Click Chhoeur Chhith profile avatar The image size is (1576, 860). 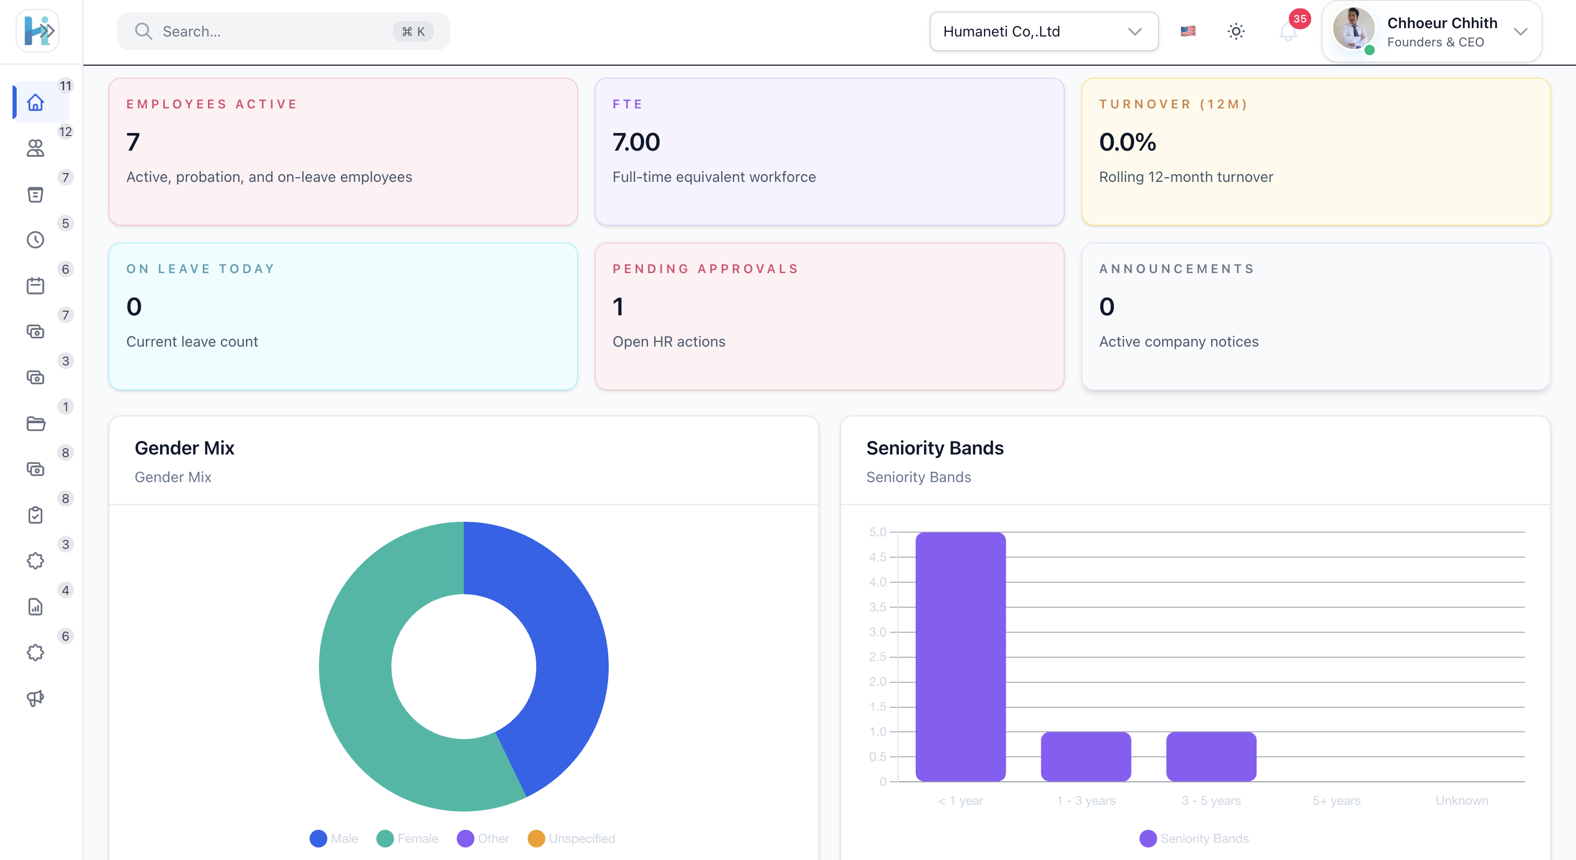tap(1353, 29)
